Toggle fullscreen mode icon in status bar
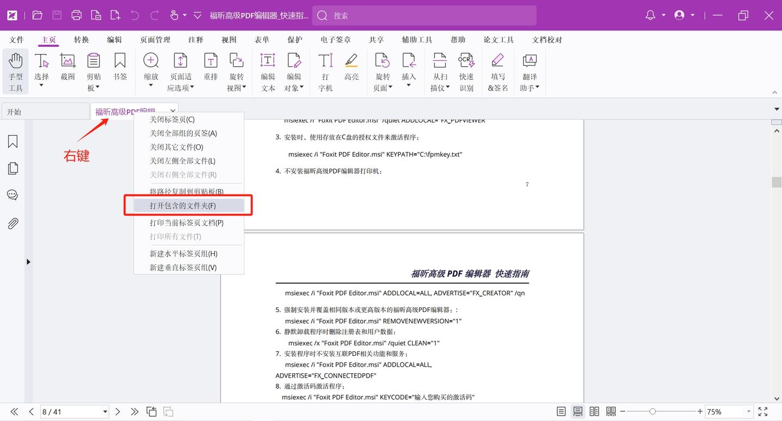Viewport: 782px width, 421px height. [x=763, y=412]
